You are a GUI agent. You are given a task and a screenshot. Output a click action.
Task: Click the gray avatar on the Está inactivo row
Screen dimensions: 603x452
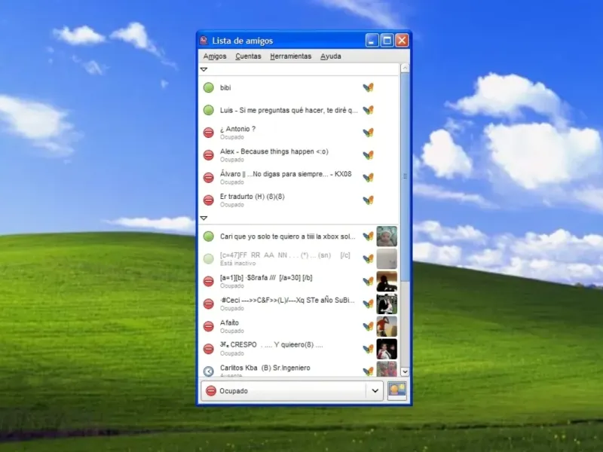pos(387,258)
